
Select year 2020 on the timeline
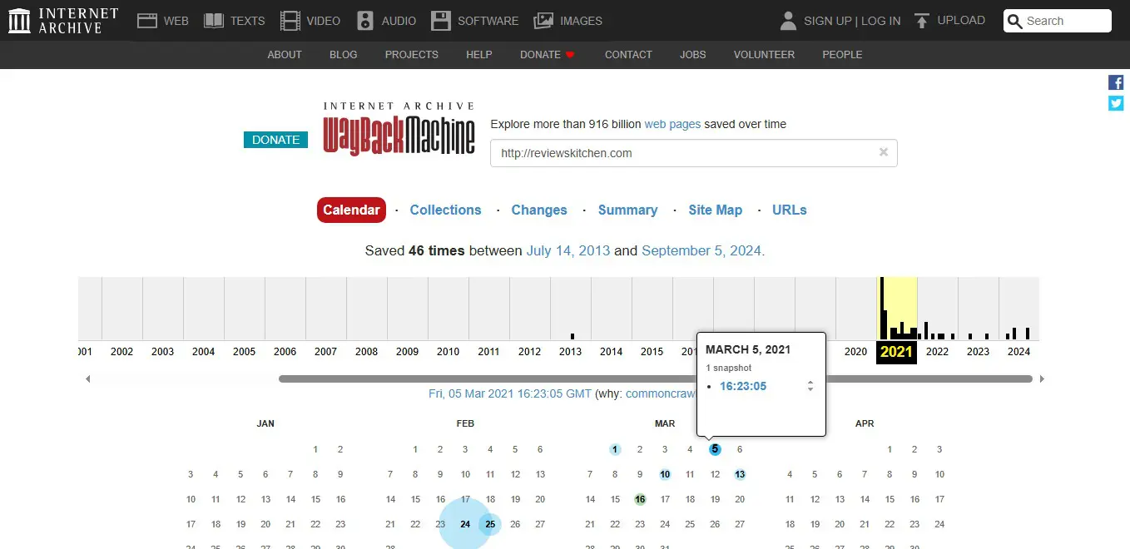click(855, 351)
